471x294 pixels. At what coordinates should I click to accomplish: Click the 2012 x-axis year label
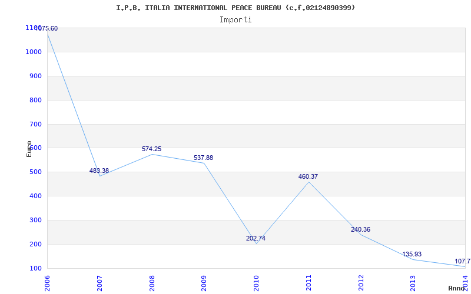[361, 283]
